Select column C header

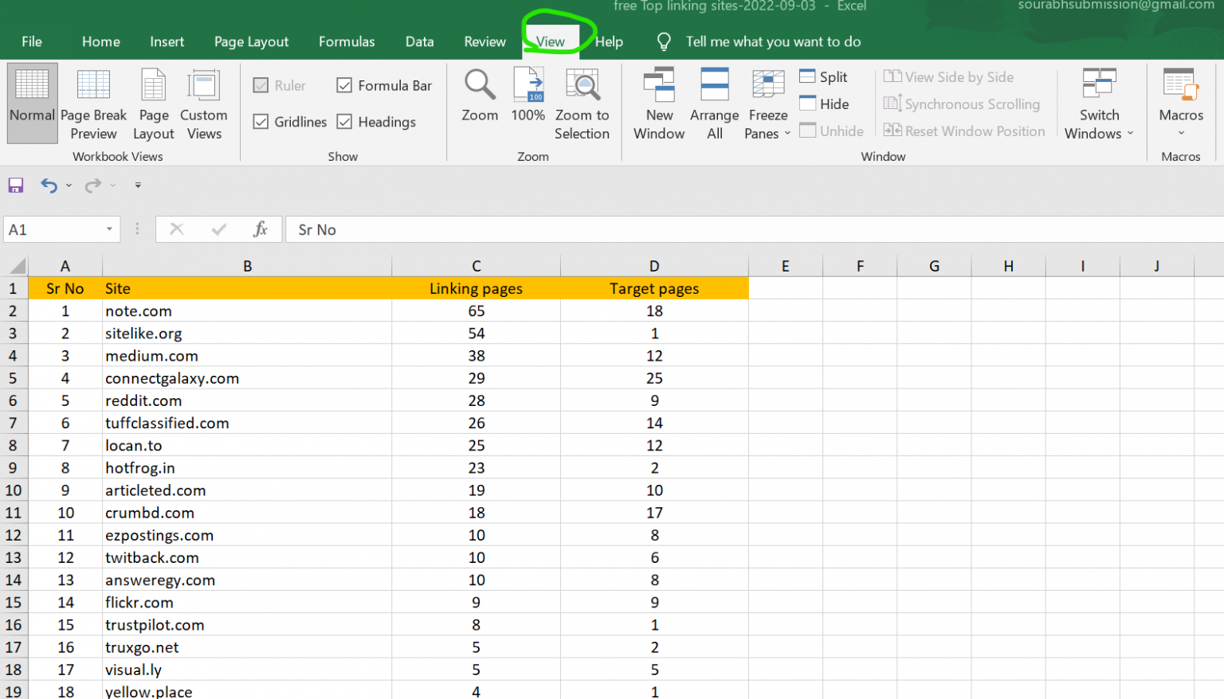pyautogui.click(x=476, y=266)
